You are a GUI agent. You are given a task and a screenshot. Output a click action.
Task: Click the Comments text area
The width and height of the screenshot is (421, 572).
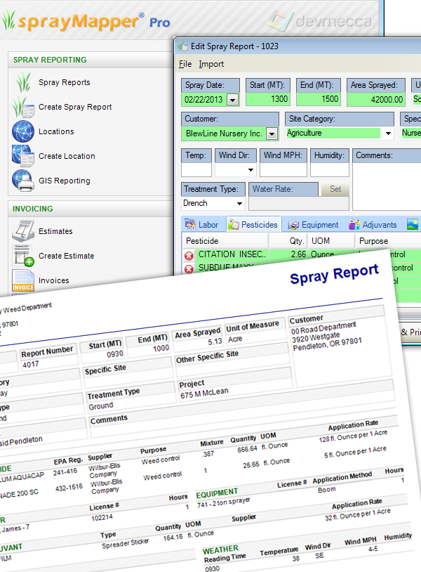387,186
